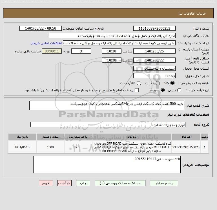Click the need date cell 1401/06/05
Image resolution: width=217 pixels, height=210 pixels.
tap(22, 147)
